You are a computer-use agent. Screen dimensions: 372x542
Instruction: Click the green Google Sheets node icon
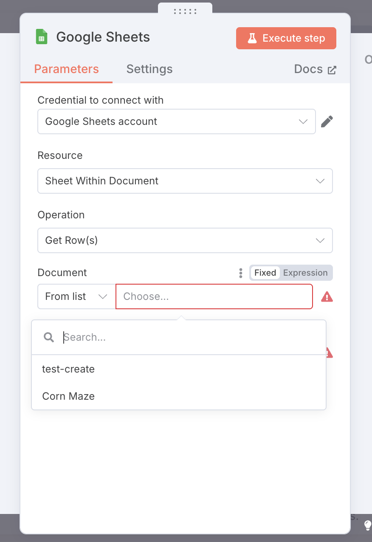point(41,37)
